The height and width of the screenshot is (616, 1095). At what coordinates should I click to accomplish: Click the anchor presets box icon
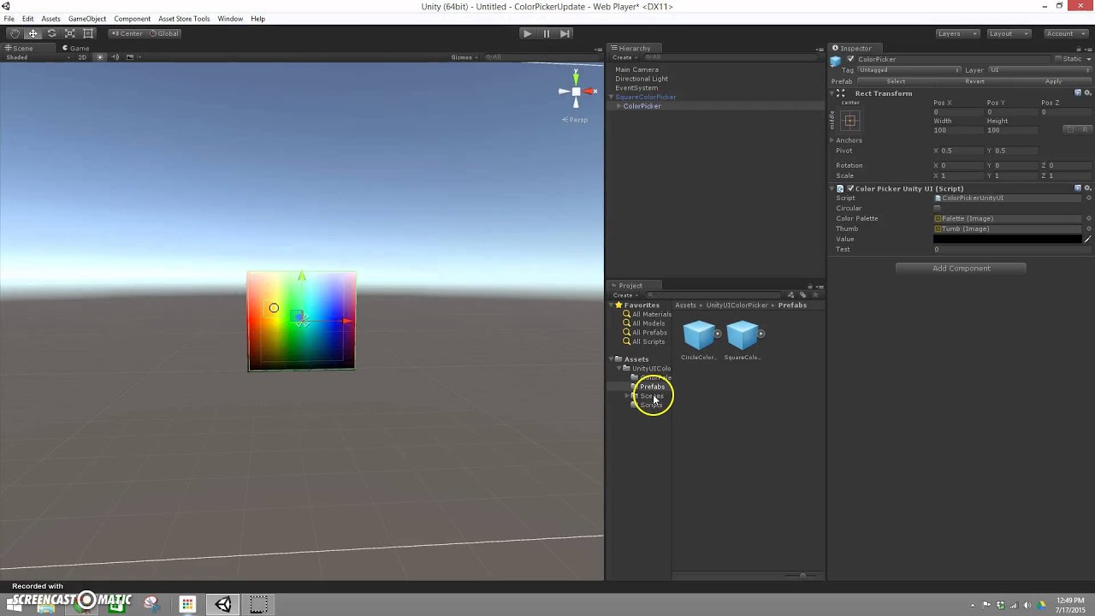click(x=850, y=121)
